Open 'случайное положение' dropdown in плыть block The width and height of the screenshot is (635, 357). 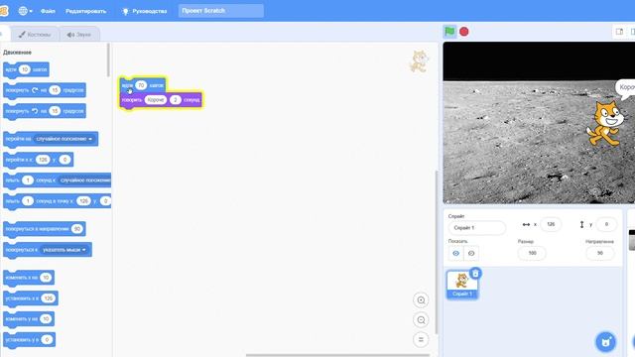[84, 180]
